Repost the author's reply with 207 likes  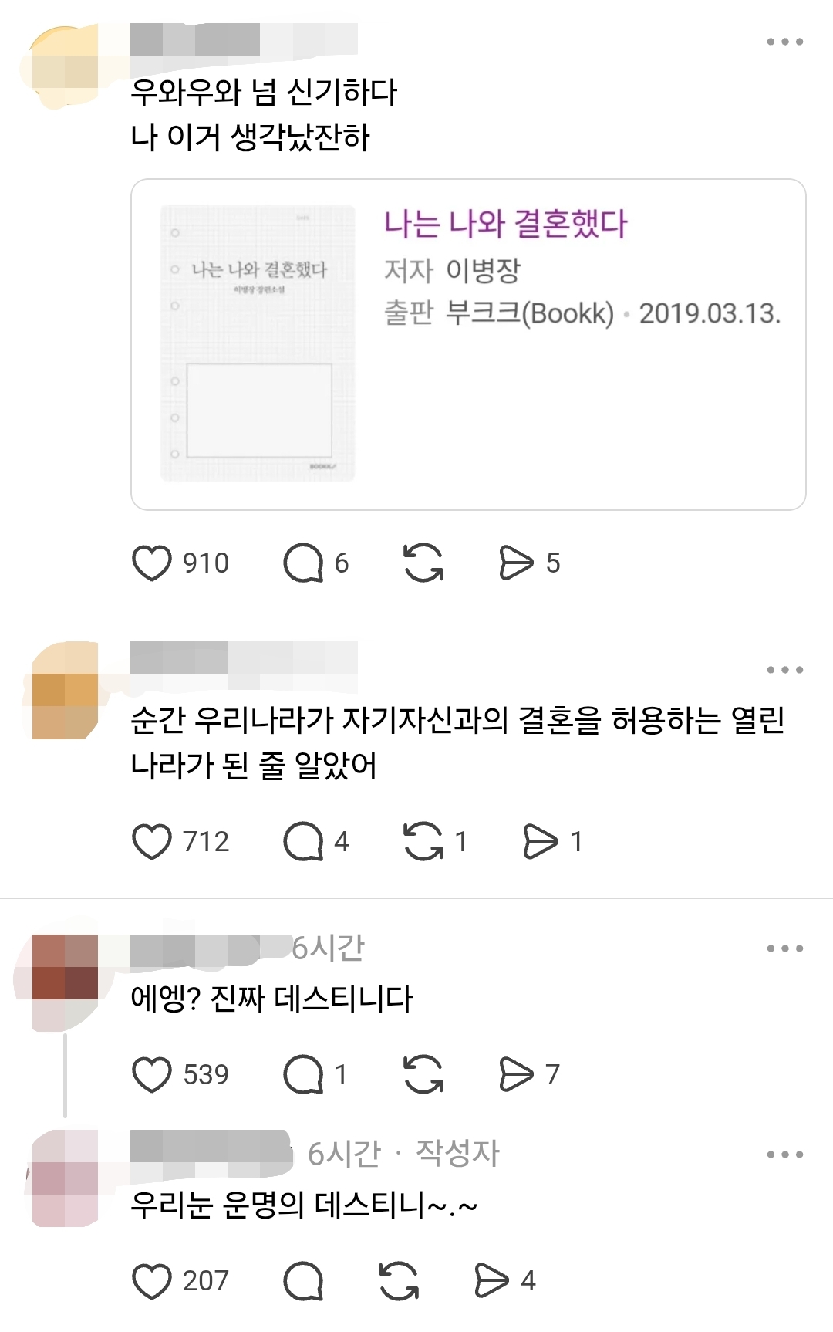[x=399, y=1281]
